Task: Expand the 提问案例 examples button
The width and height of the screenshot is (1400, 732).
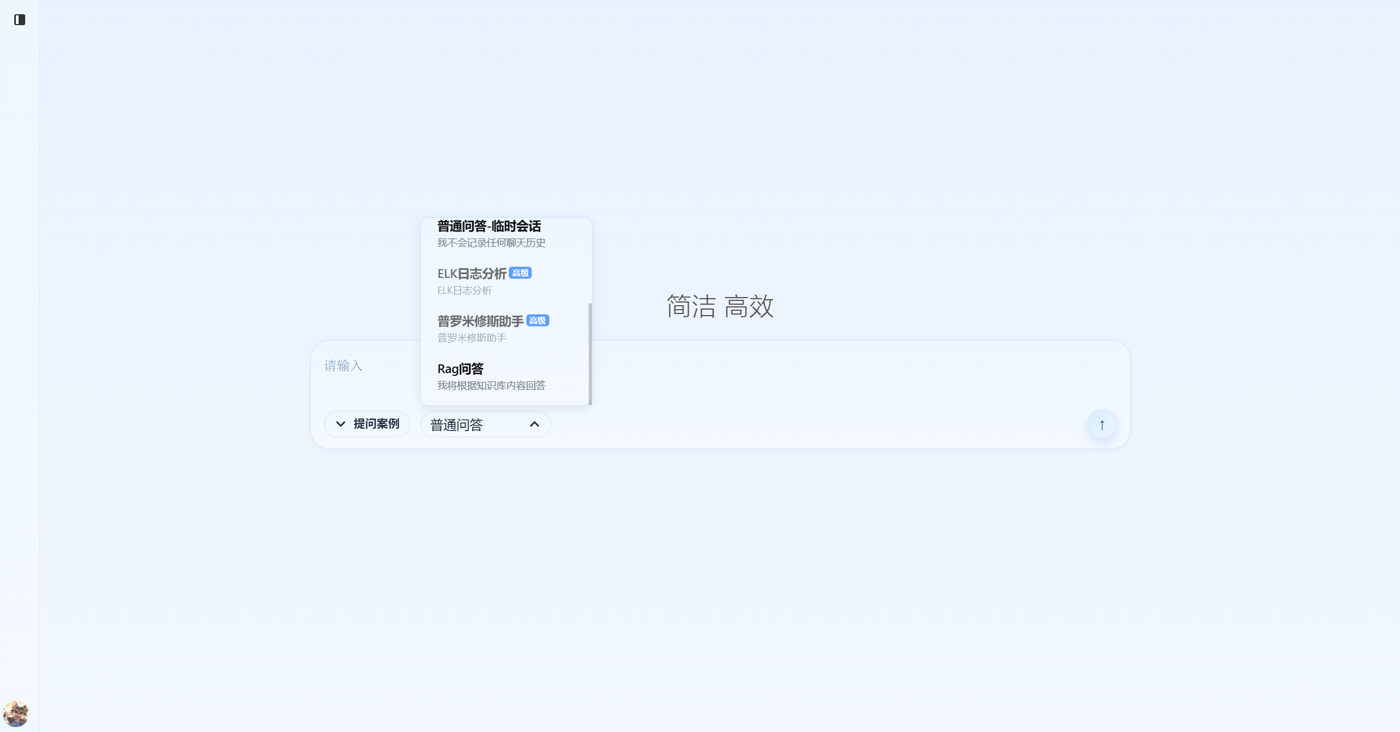Action: [376, 424]
